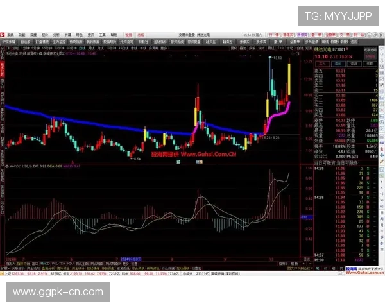The image size is (385, 308).
Task: Select the highlighted 日线 period tab
Action: tap(82, 48)
